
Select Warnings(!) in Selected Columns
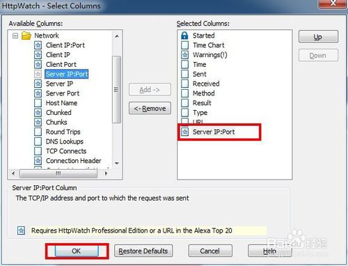coord(210,55)
